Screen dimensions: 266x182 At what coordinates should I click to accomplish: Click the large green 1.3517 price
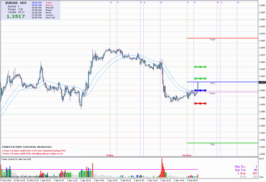[16, 17]
